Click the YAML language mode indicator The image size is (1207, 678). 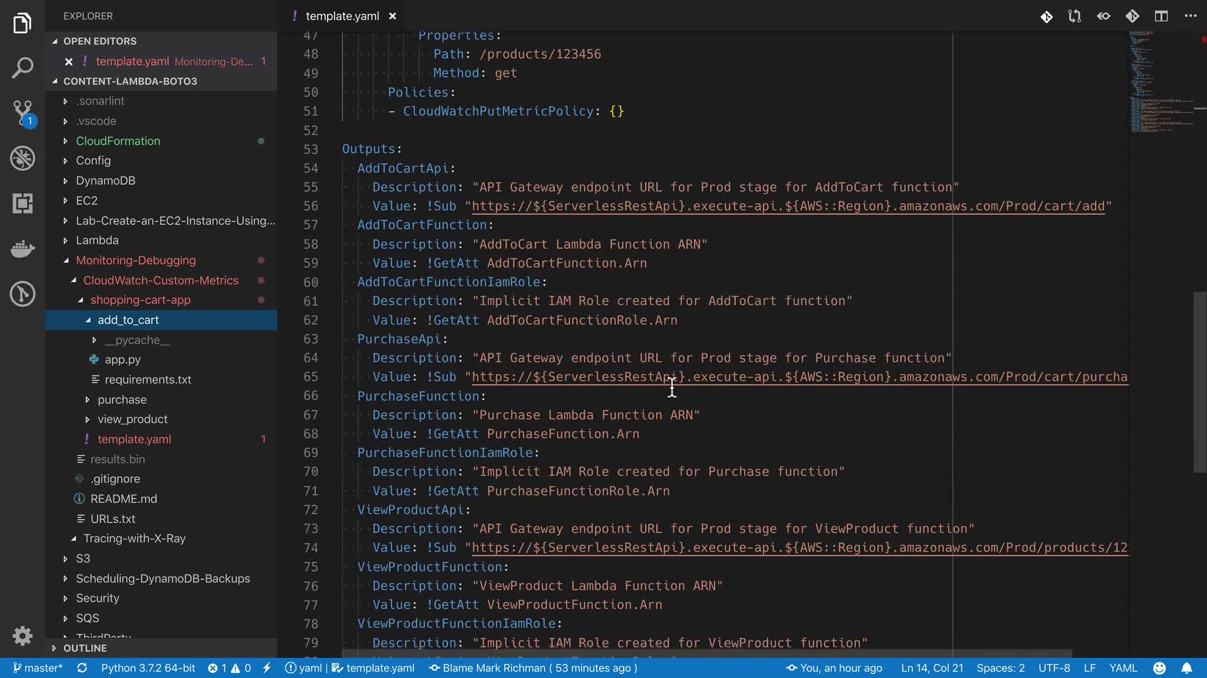tap(1123, 668)
